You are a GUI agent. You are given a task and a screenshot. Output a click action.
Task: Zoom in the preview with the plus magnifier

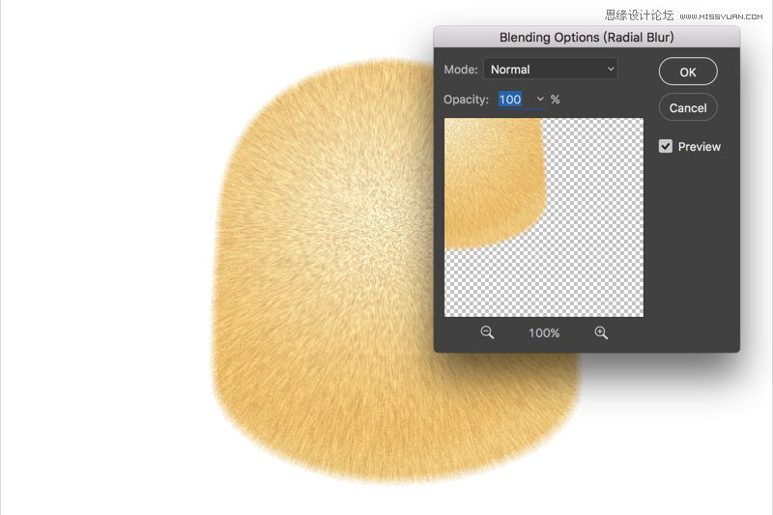click(x=601, y=332)
